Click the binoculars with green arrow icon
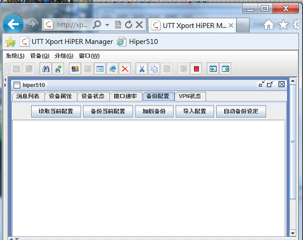303x240 pixels. pos(58,68)
